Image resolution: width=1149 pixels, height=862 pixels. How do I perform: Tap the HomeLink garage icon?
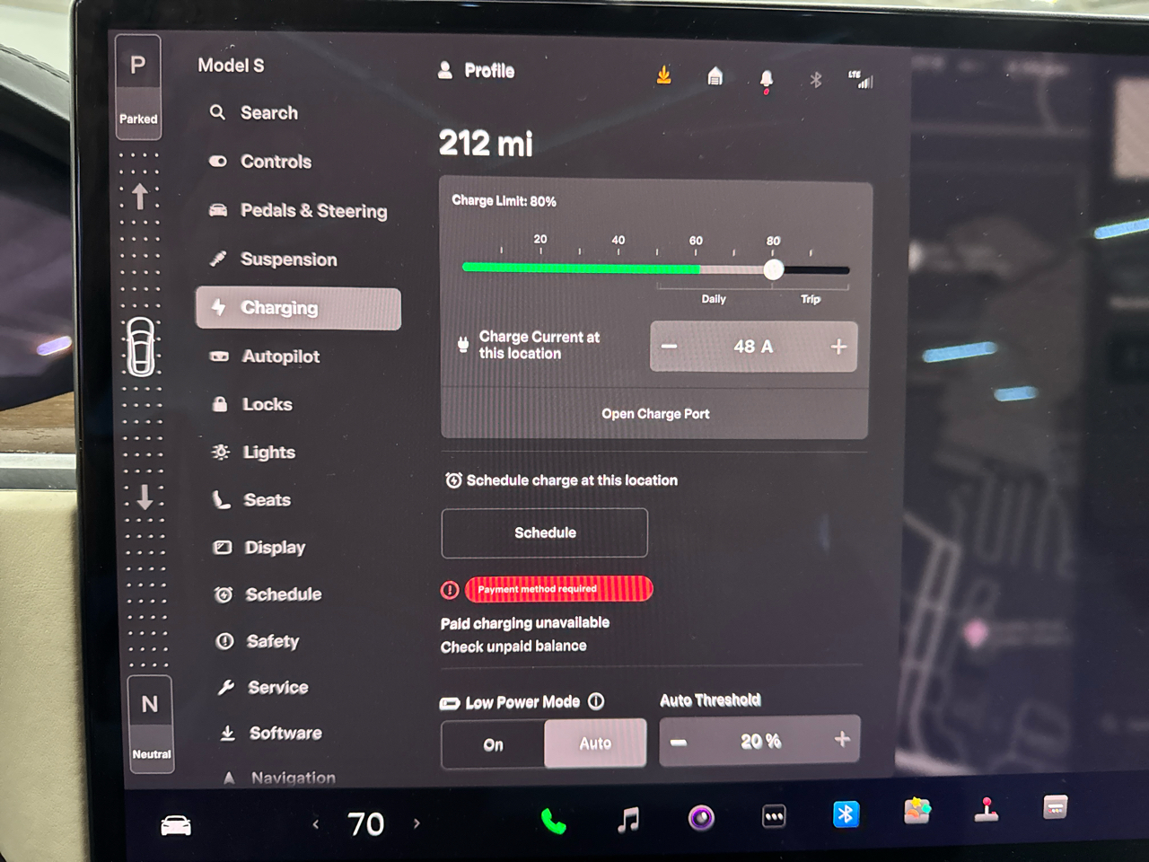715,76
